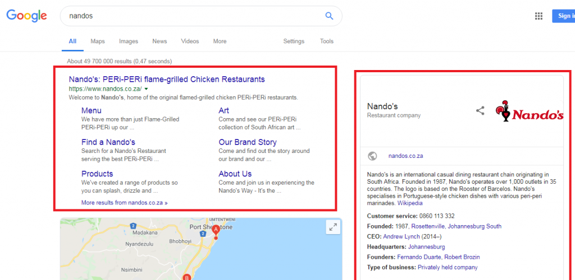
Task: Click the Restaurant company subtitle
Action: [x=394, y=115]
